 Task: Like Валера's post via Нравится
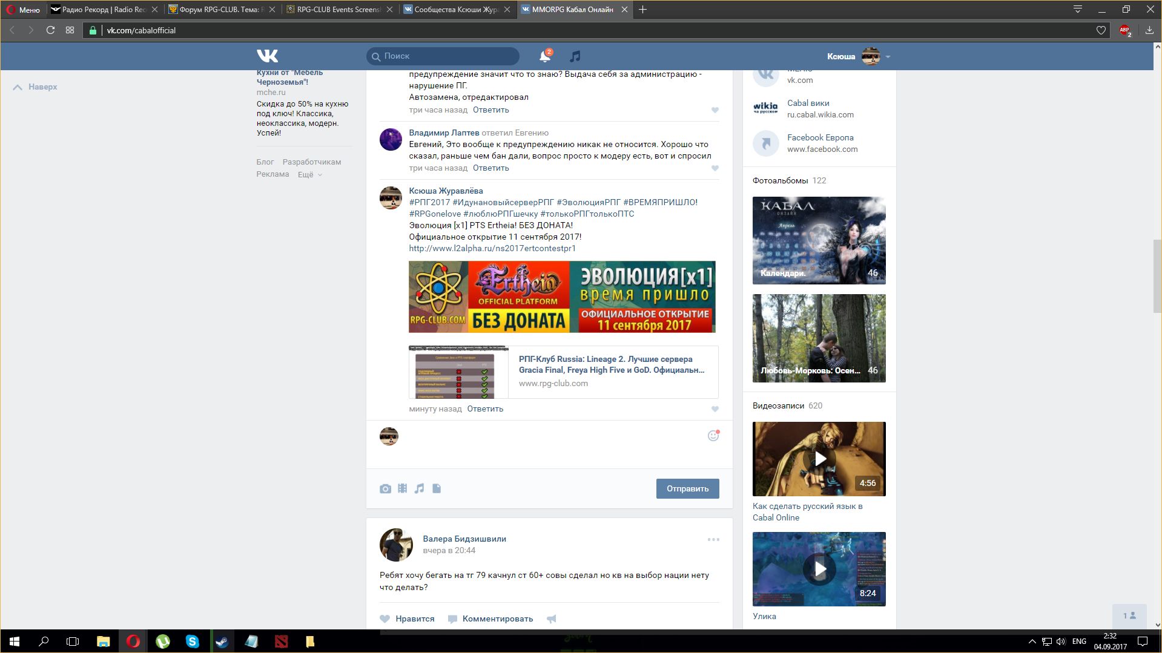[408, 619]
